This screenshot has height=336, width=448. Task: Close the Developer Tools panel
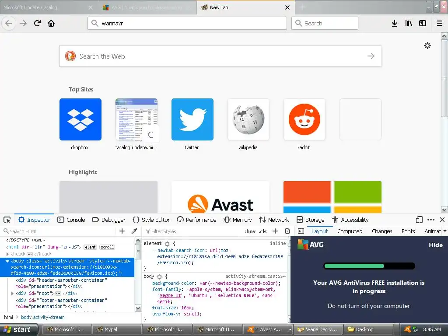[442, 220]
